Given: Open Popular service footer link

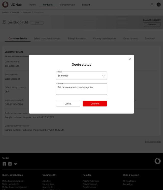Looking at the screenshot, I should 90,187.
